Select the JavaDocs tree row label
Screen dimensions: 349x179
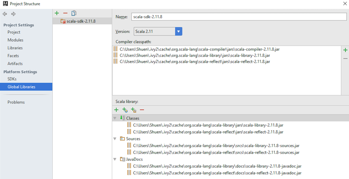click(x=134, y=159)
